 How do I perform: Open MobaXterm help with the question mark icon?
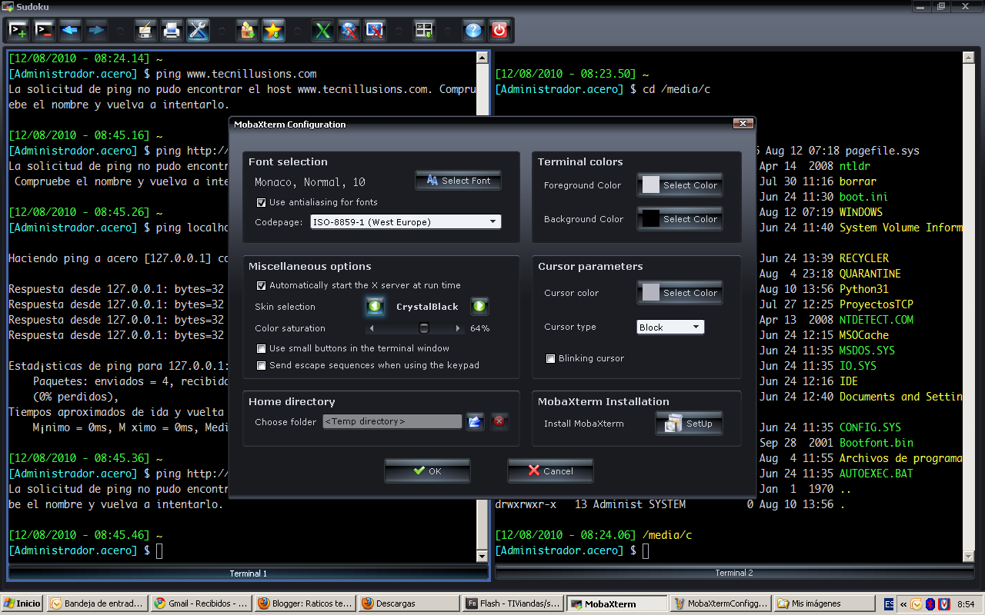tap(472, 30)
